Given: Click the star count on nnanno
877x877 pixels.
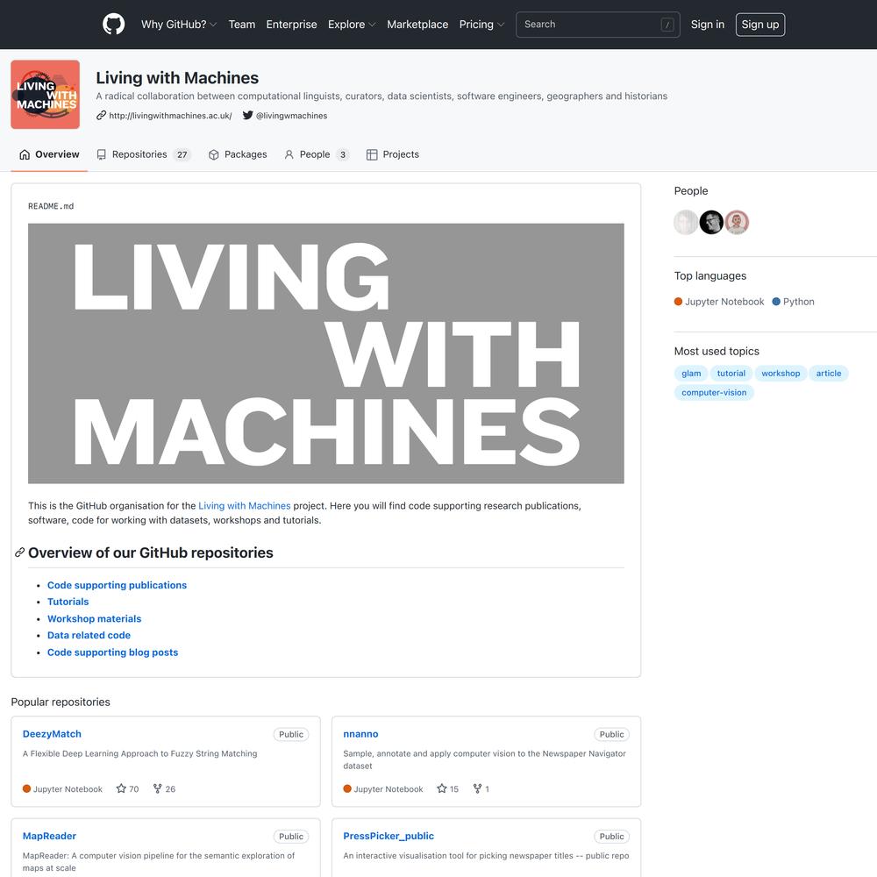Looking at the screenshot, I should [x=448, y=789].
